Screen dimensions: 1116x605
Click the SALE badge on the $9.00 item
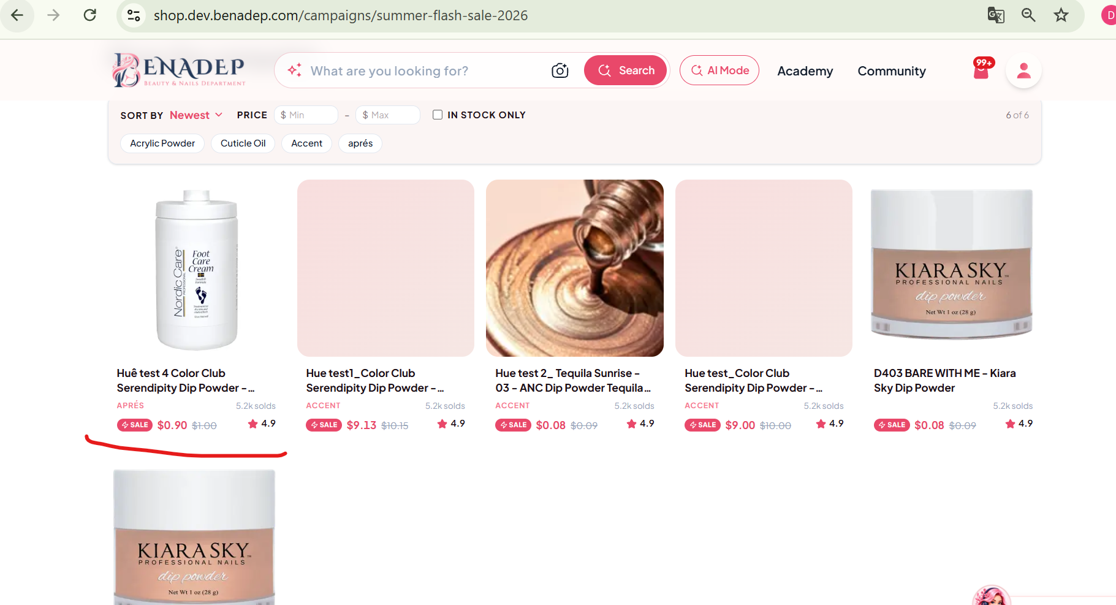[702, 425]
